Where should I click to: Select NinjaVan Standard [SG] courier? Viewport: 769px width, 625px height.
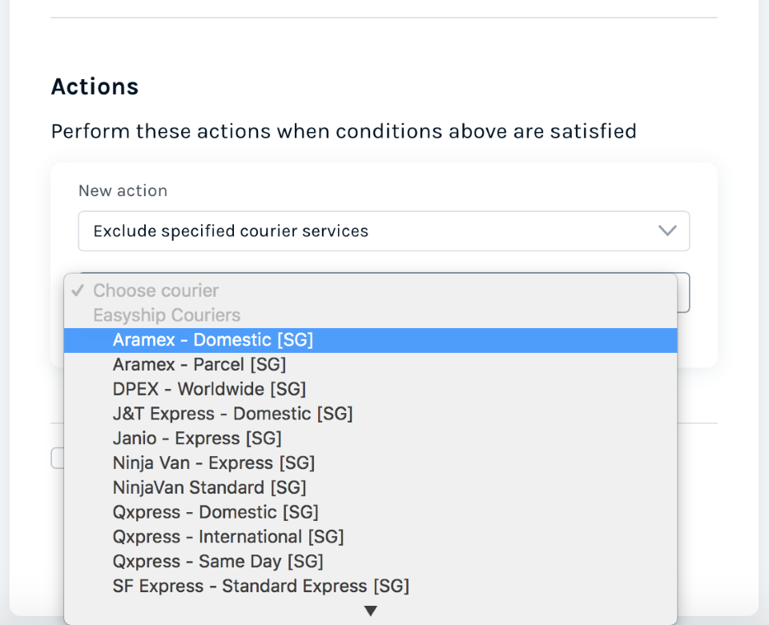(370, 487)
